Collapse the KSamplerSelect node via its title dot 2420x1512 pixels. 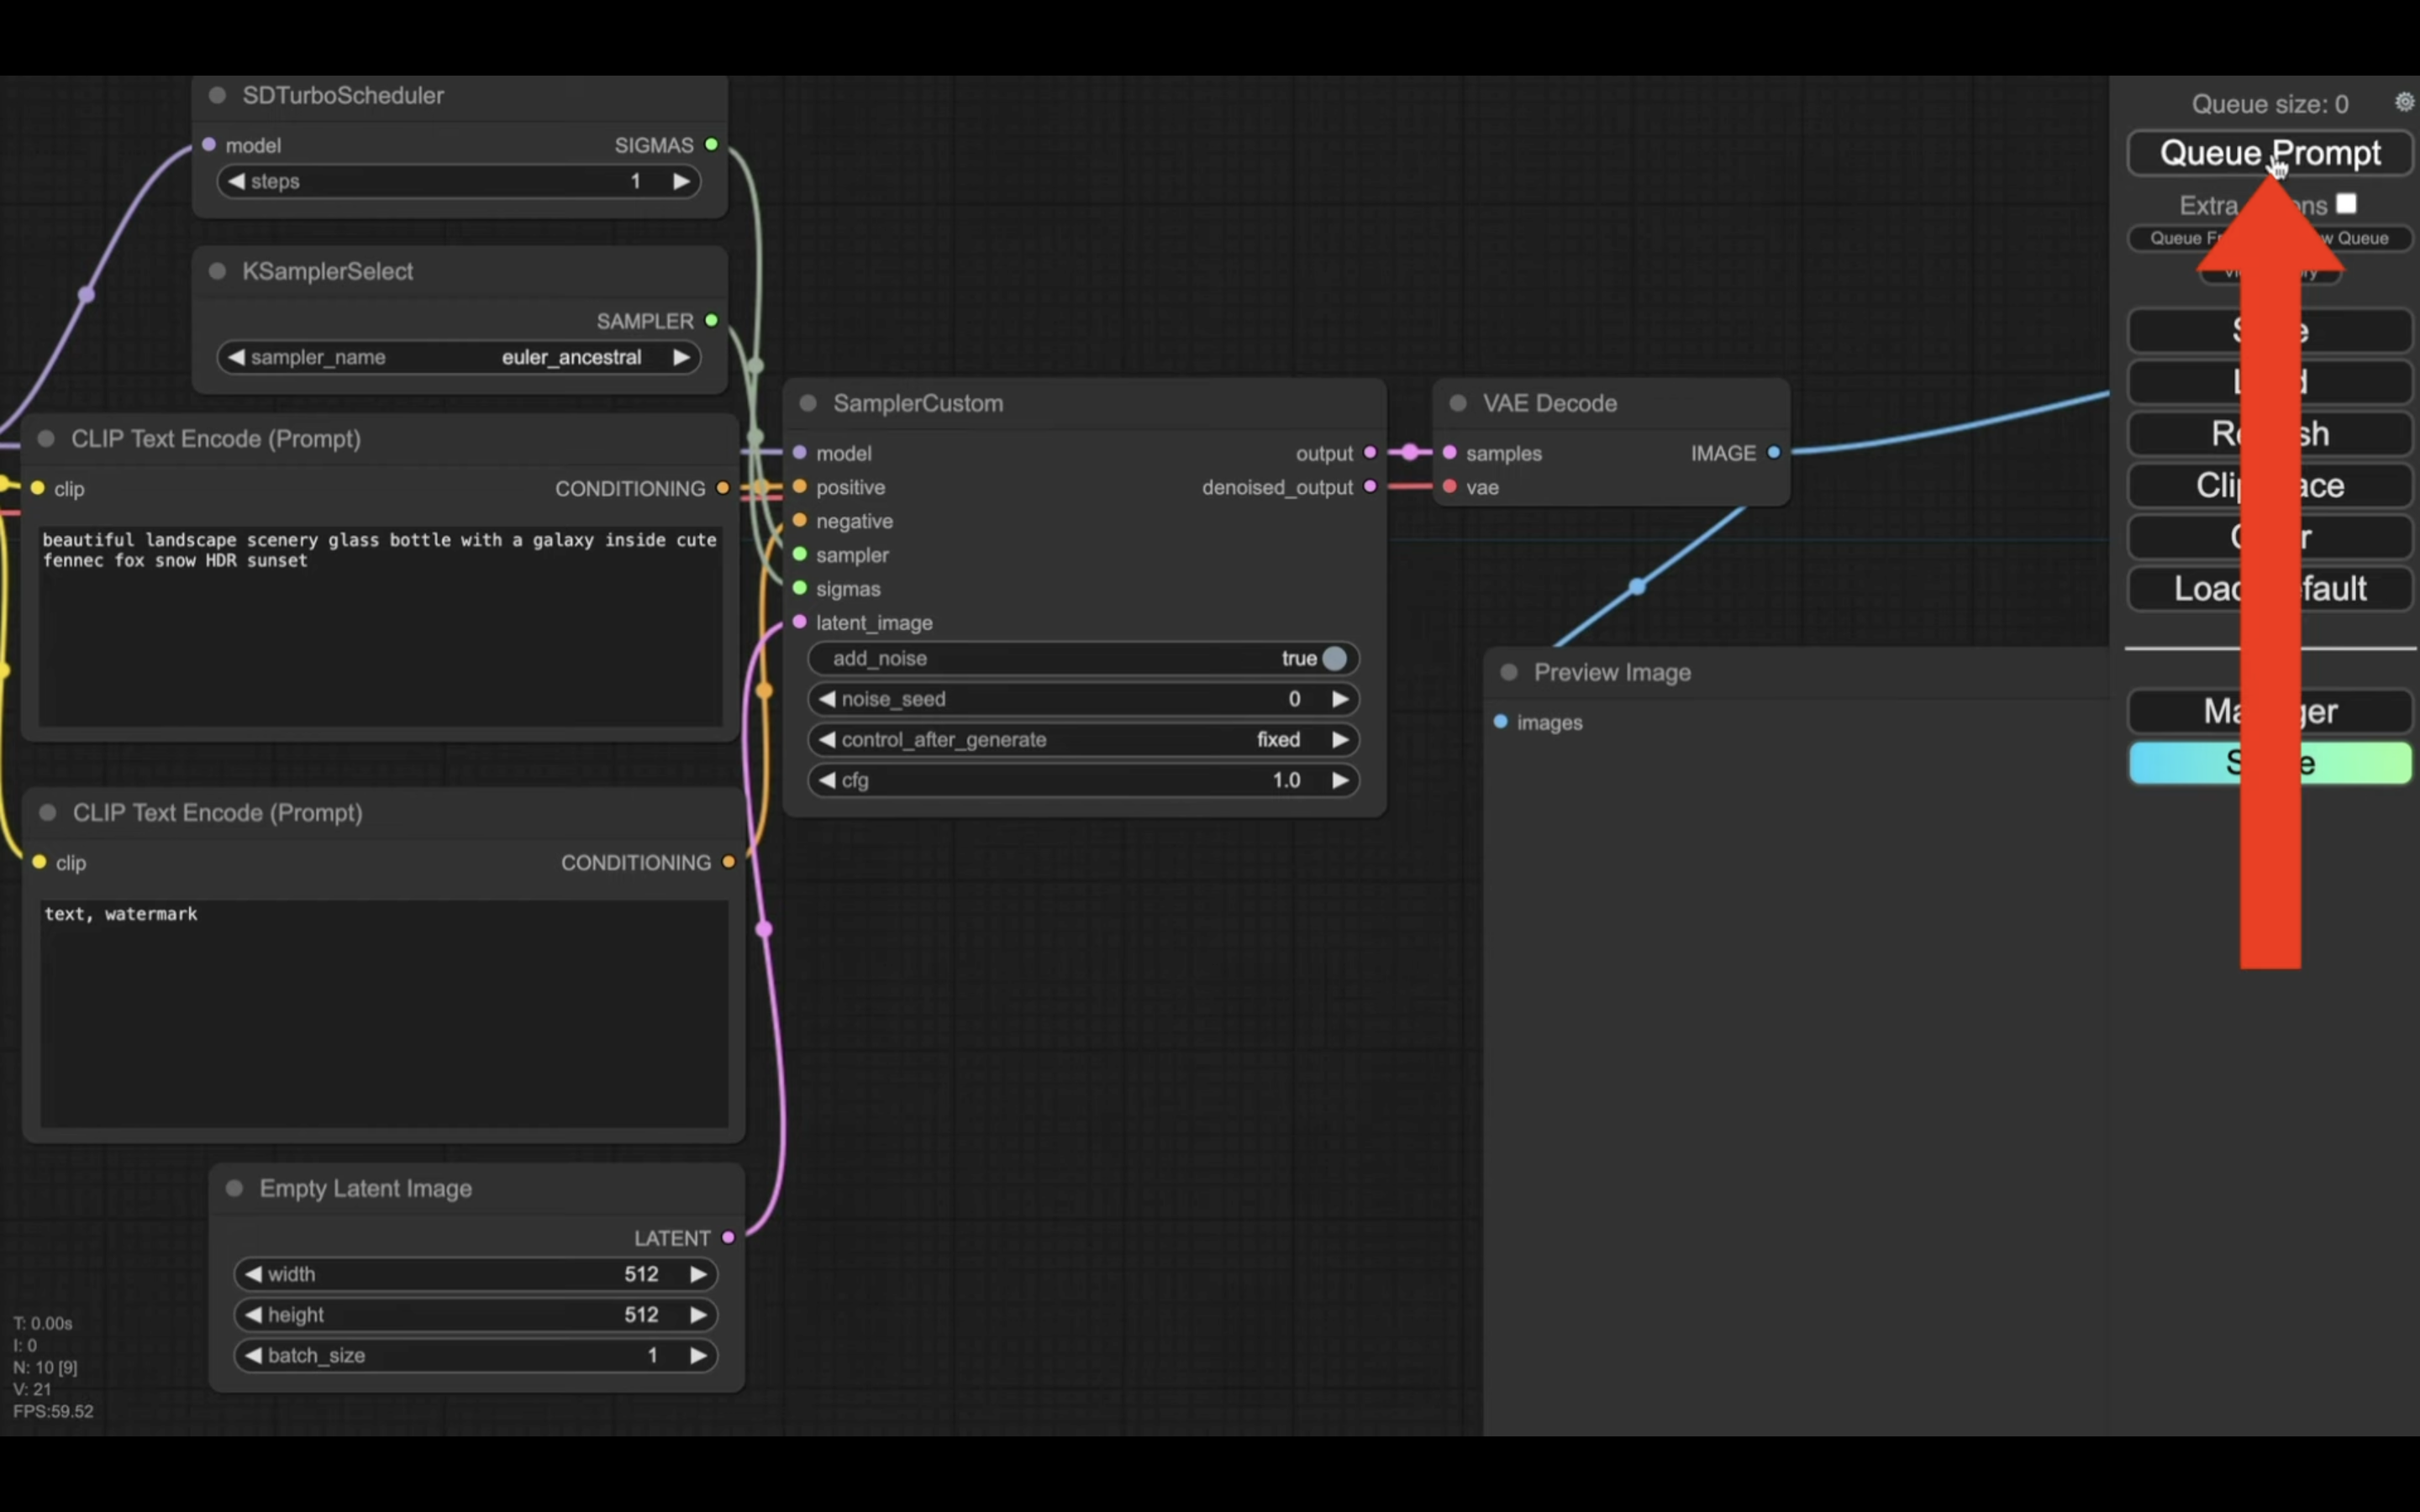click(x=217, y=272)
